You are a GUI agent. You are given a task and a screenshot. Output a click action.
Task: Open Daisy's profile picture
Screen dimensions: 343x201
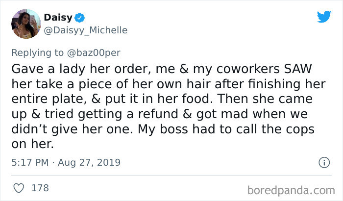pyautogui.click(x=25, y=23)
